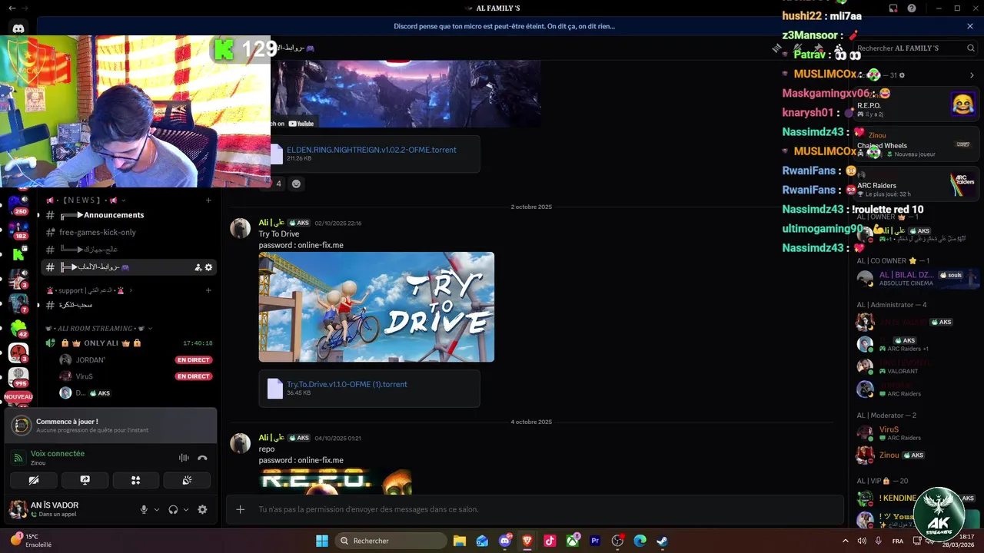The height and width of the screenshot is (553, 984).
Task: Select Zinou in Moderator list
Action: pyautogui.click(x=916, y=455)
